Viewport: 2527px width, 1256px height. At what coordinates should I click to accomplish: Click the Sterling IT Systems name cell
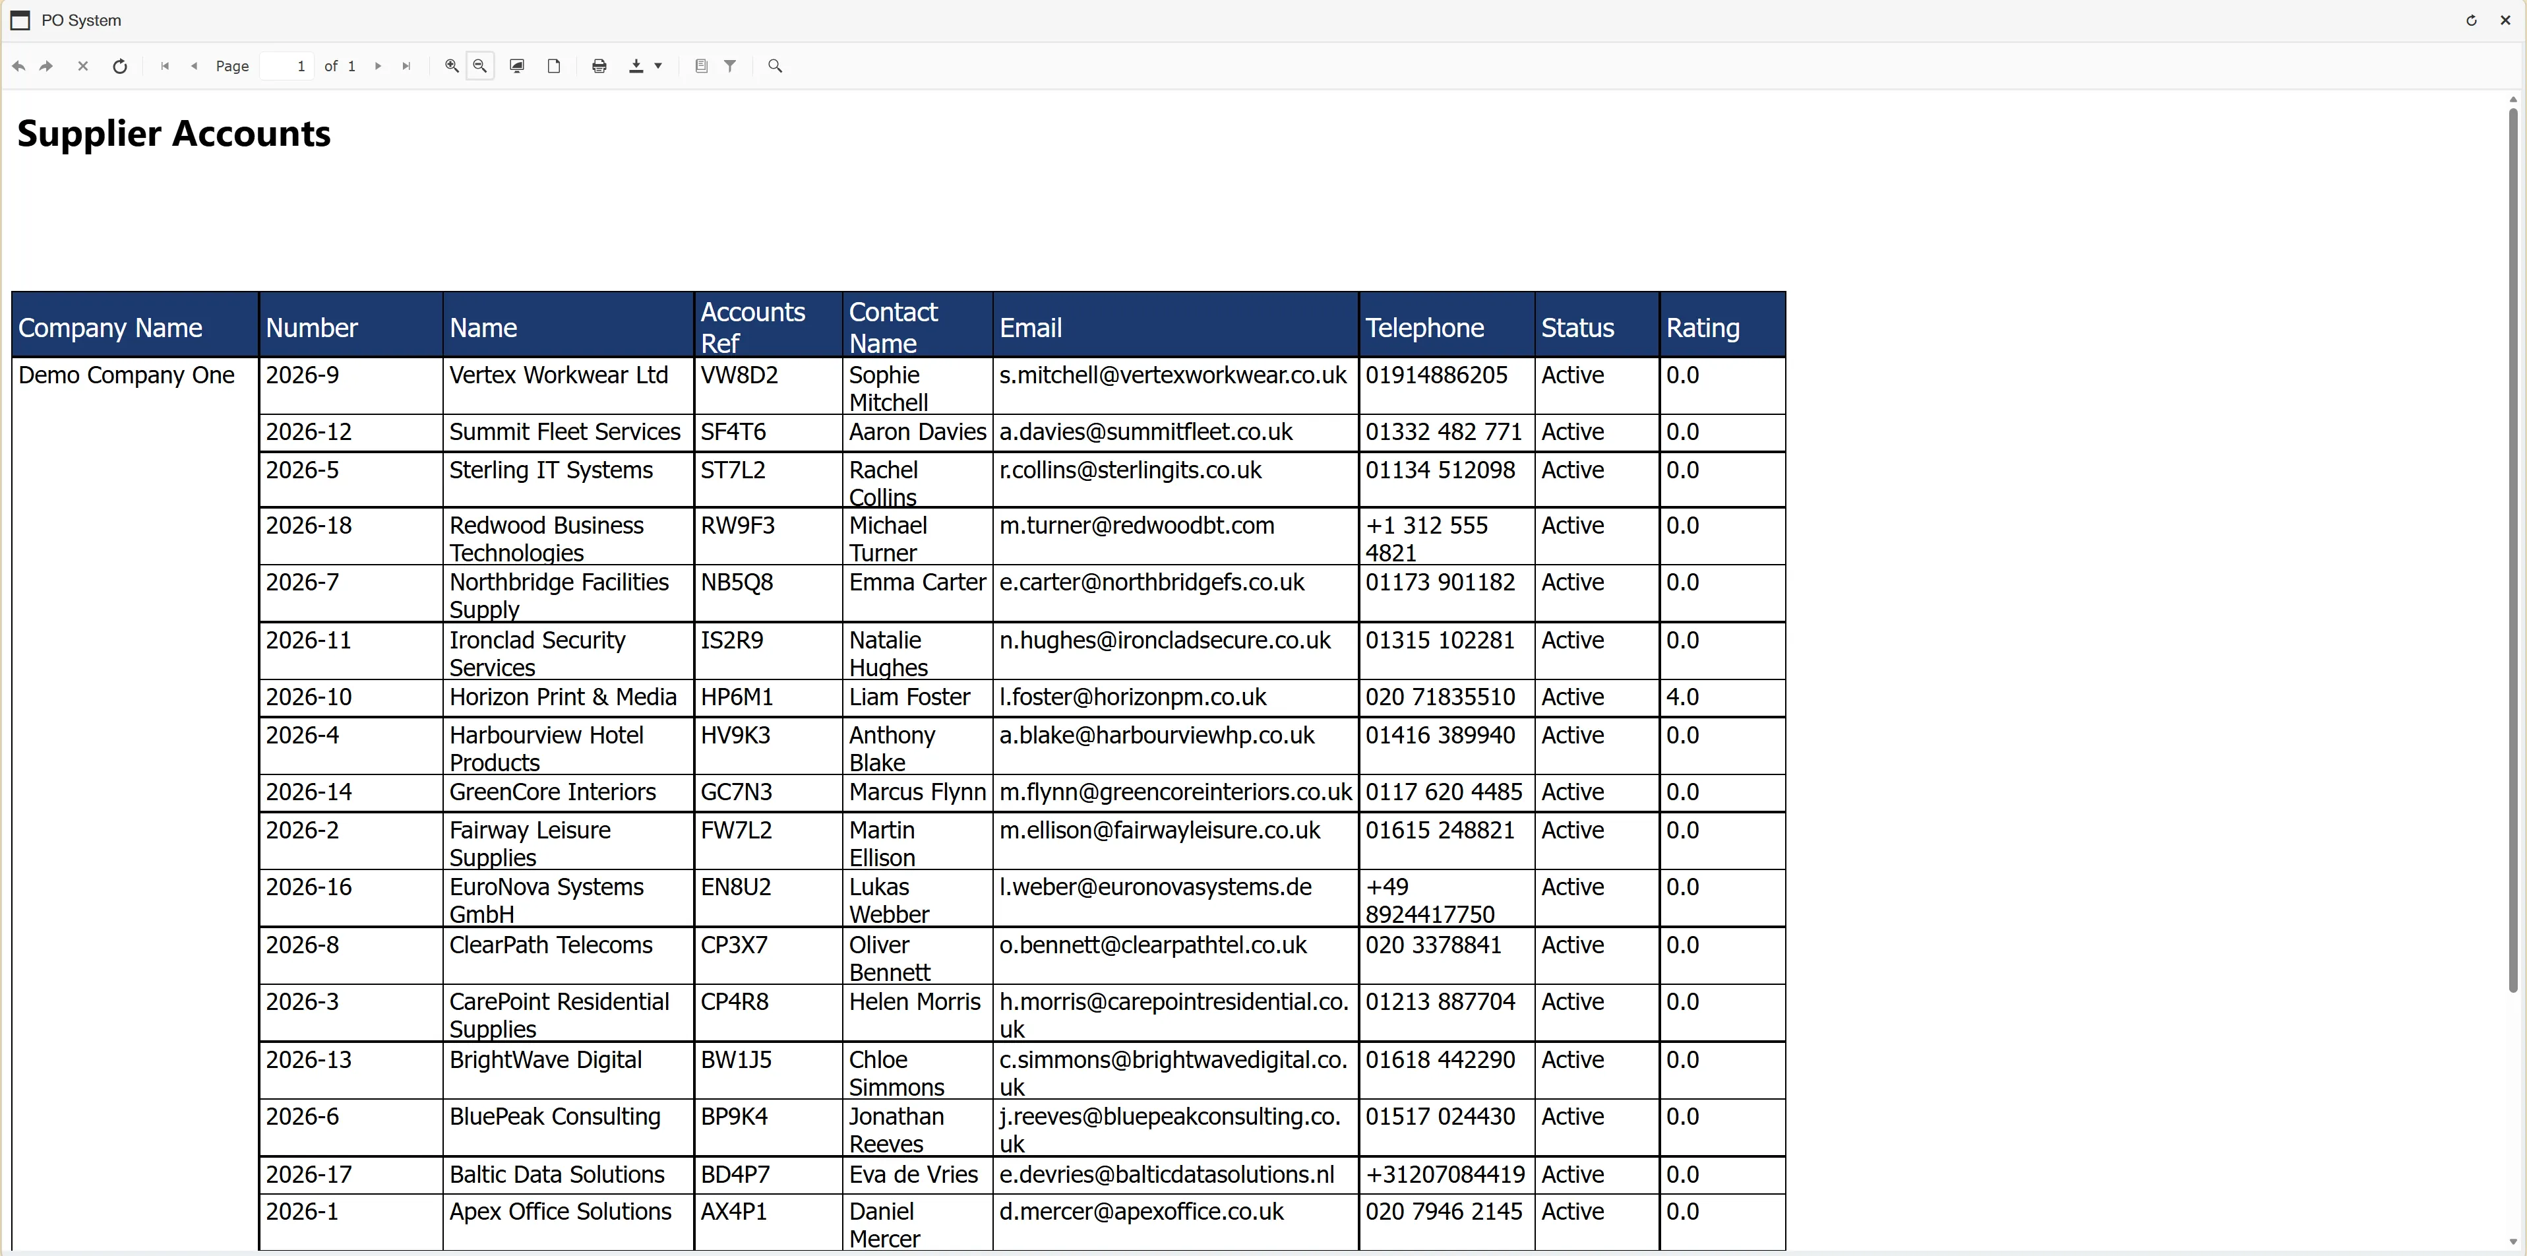click(569, 479)
